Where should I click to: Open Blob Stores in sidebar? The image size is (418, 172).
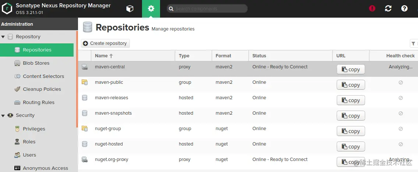coord(36,63)
